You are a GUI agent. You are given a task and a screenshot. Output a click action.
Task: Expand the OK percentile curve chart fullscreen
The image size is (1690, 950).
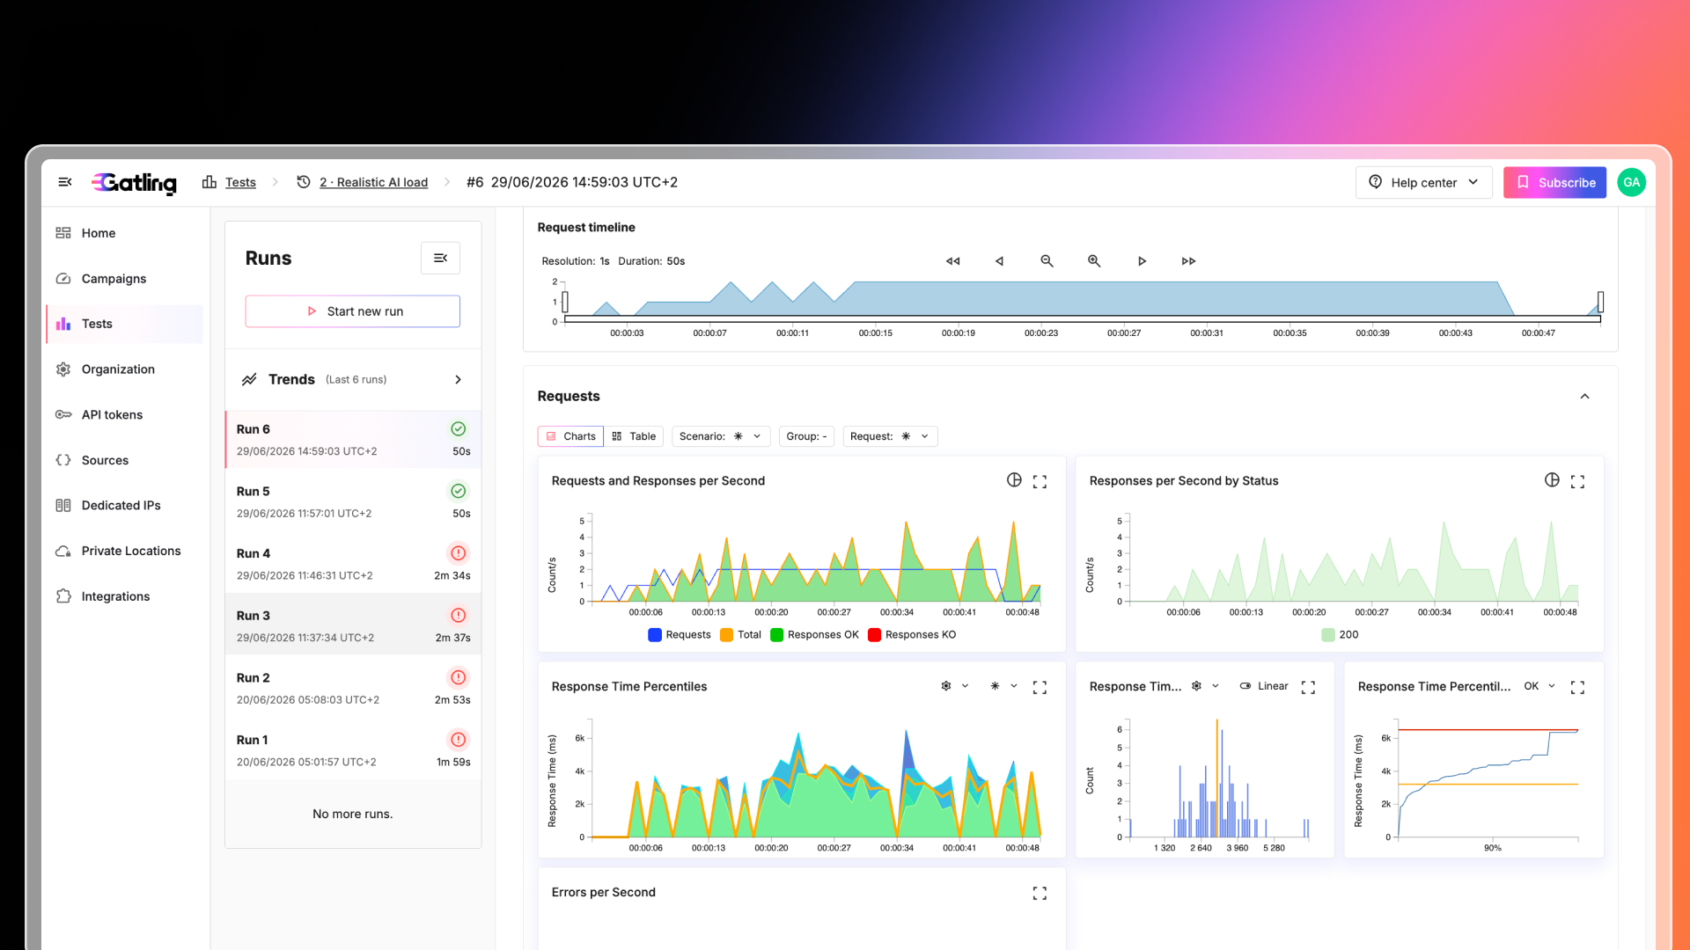1577,687
